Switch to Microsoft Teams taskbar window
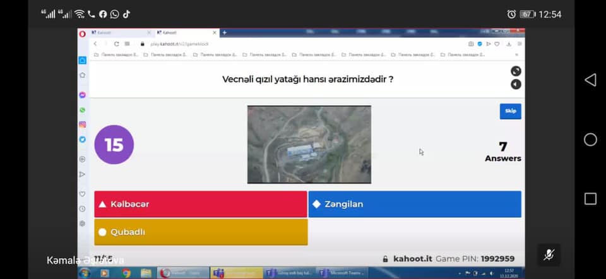This screenshot has height=279, width=606. (342, 273)
